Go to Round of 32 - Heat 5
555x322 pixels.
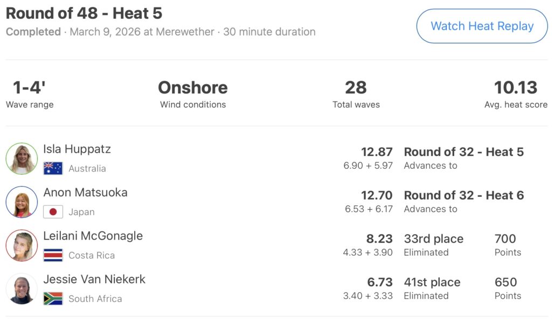pyautogui.click(x=463, y=152)
